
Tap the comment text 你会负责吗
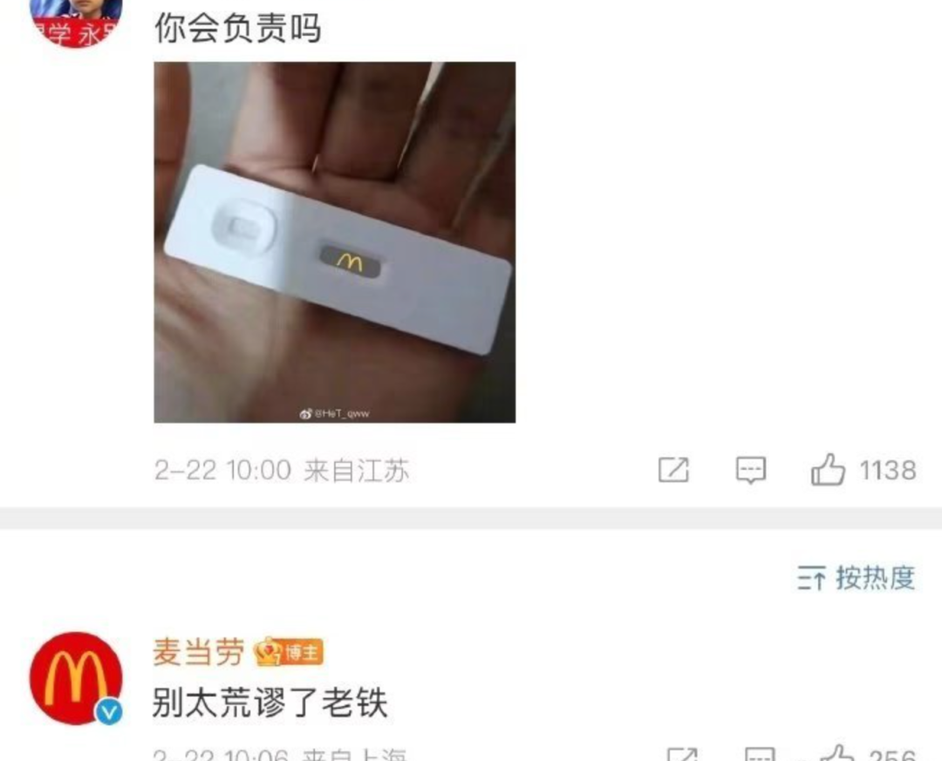click(238, 28)
